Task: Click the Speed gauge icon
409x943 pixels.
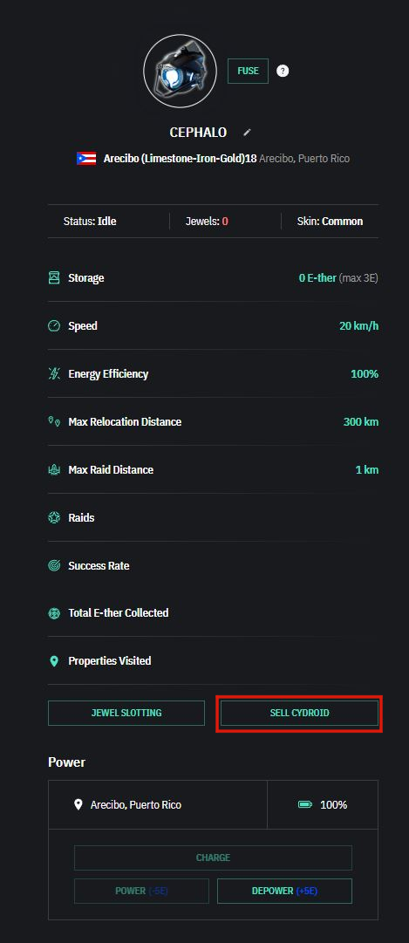Action: (54, 326)
